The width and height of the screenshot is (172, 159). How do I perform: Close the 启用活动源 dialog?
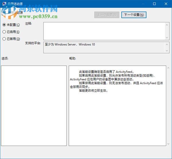point(166,4)
